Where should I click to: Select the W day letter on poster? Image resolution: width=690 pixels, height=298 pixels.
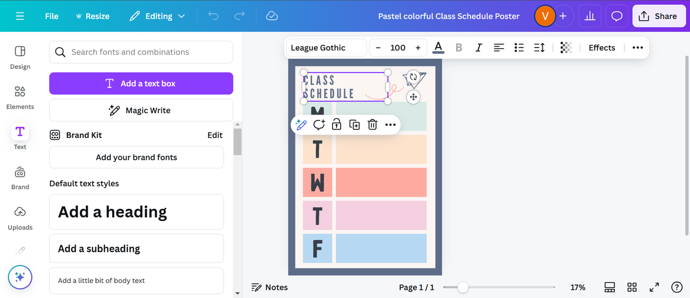318,183
